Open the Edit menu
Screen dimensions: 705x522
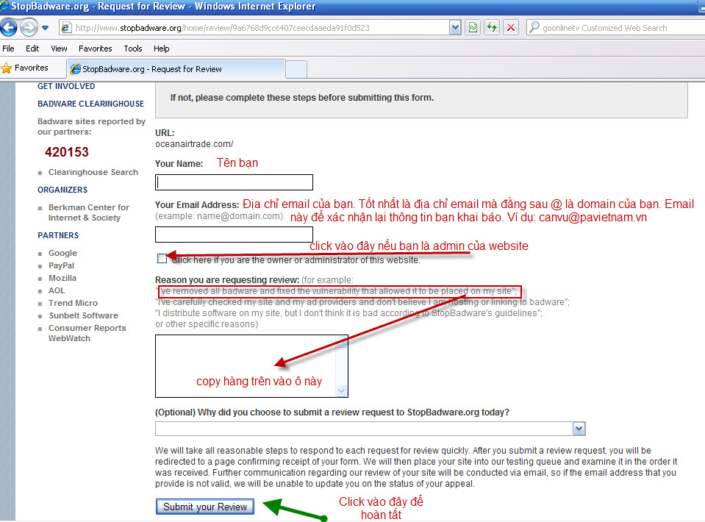32,49
